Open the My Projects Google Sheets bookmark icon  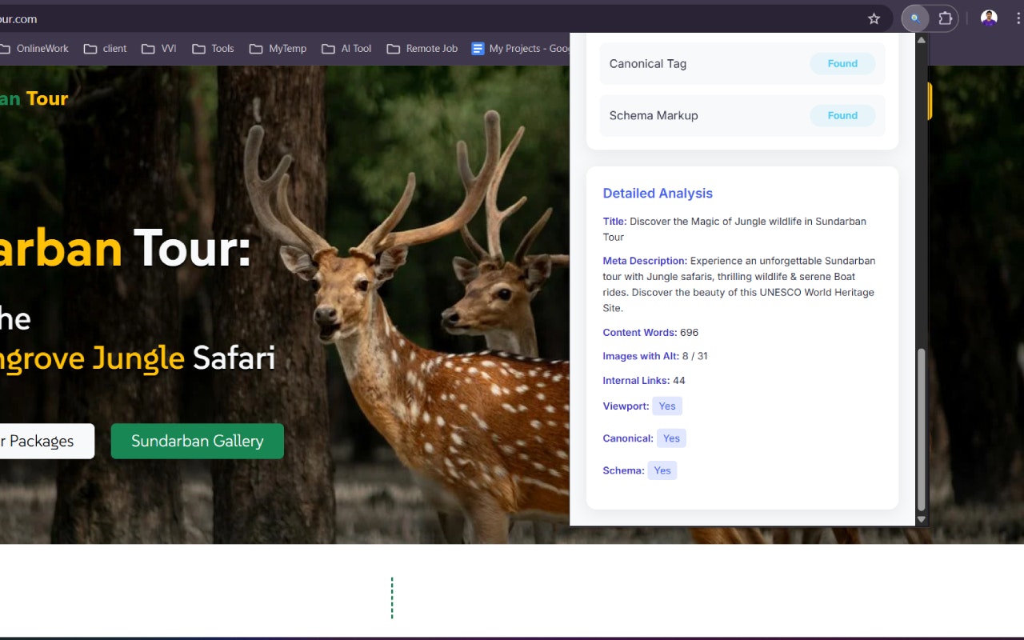tap(477, 49)
